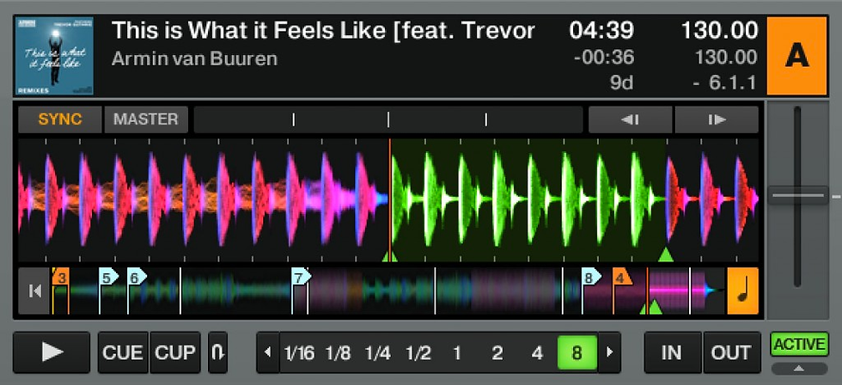Set loop in point with IN
Viewport: 842px width, 385px height.
click(x=672, y=352)
